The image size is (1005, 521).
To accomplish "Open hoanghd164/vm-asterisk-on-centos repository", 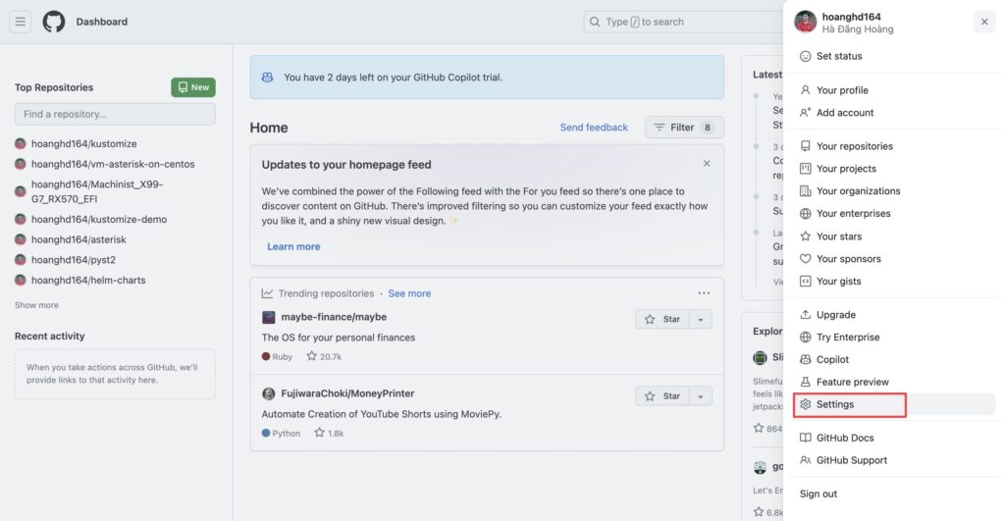I will coord(113,164).
